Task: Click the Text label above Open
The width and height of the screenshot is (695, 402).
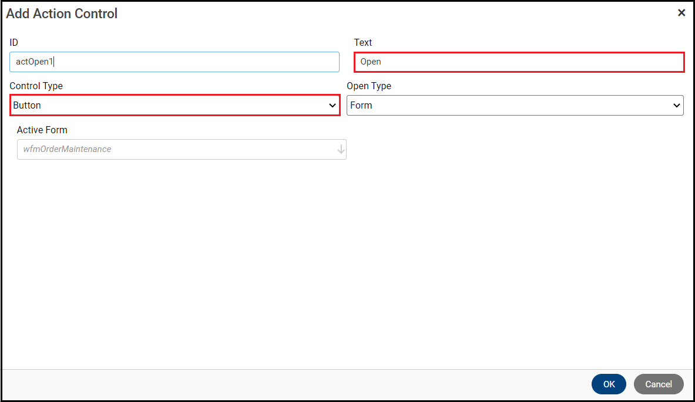Action: pos(363,42)
